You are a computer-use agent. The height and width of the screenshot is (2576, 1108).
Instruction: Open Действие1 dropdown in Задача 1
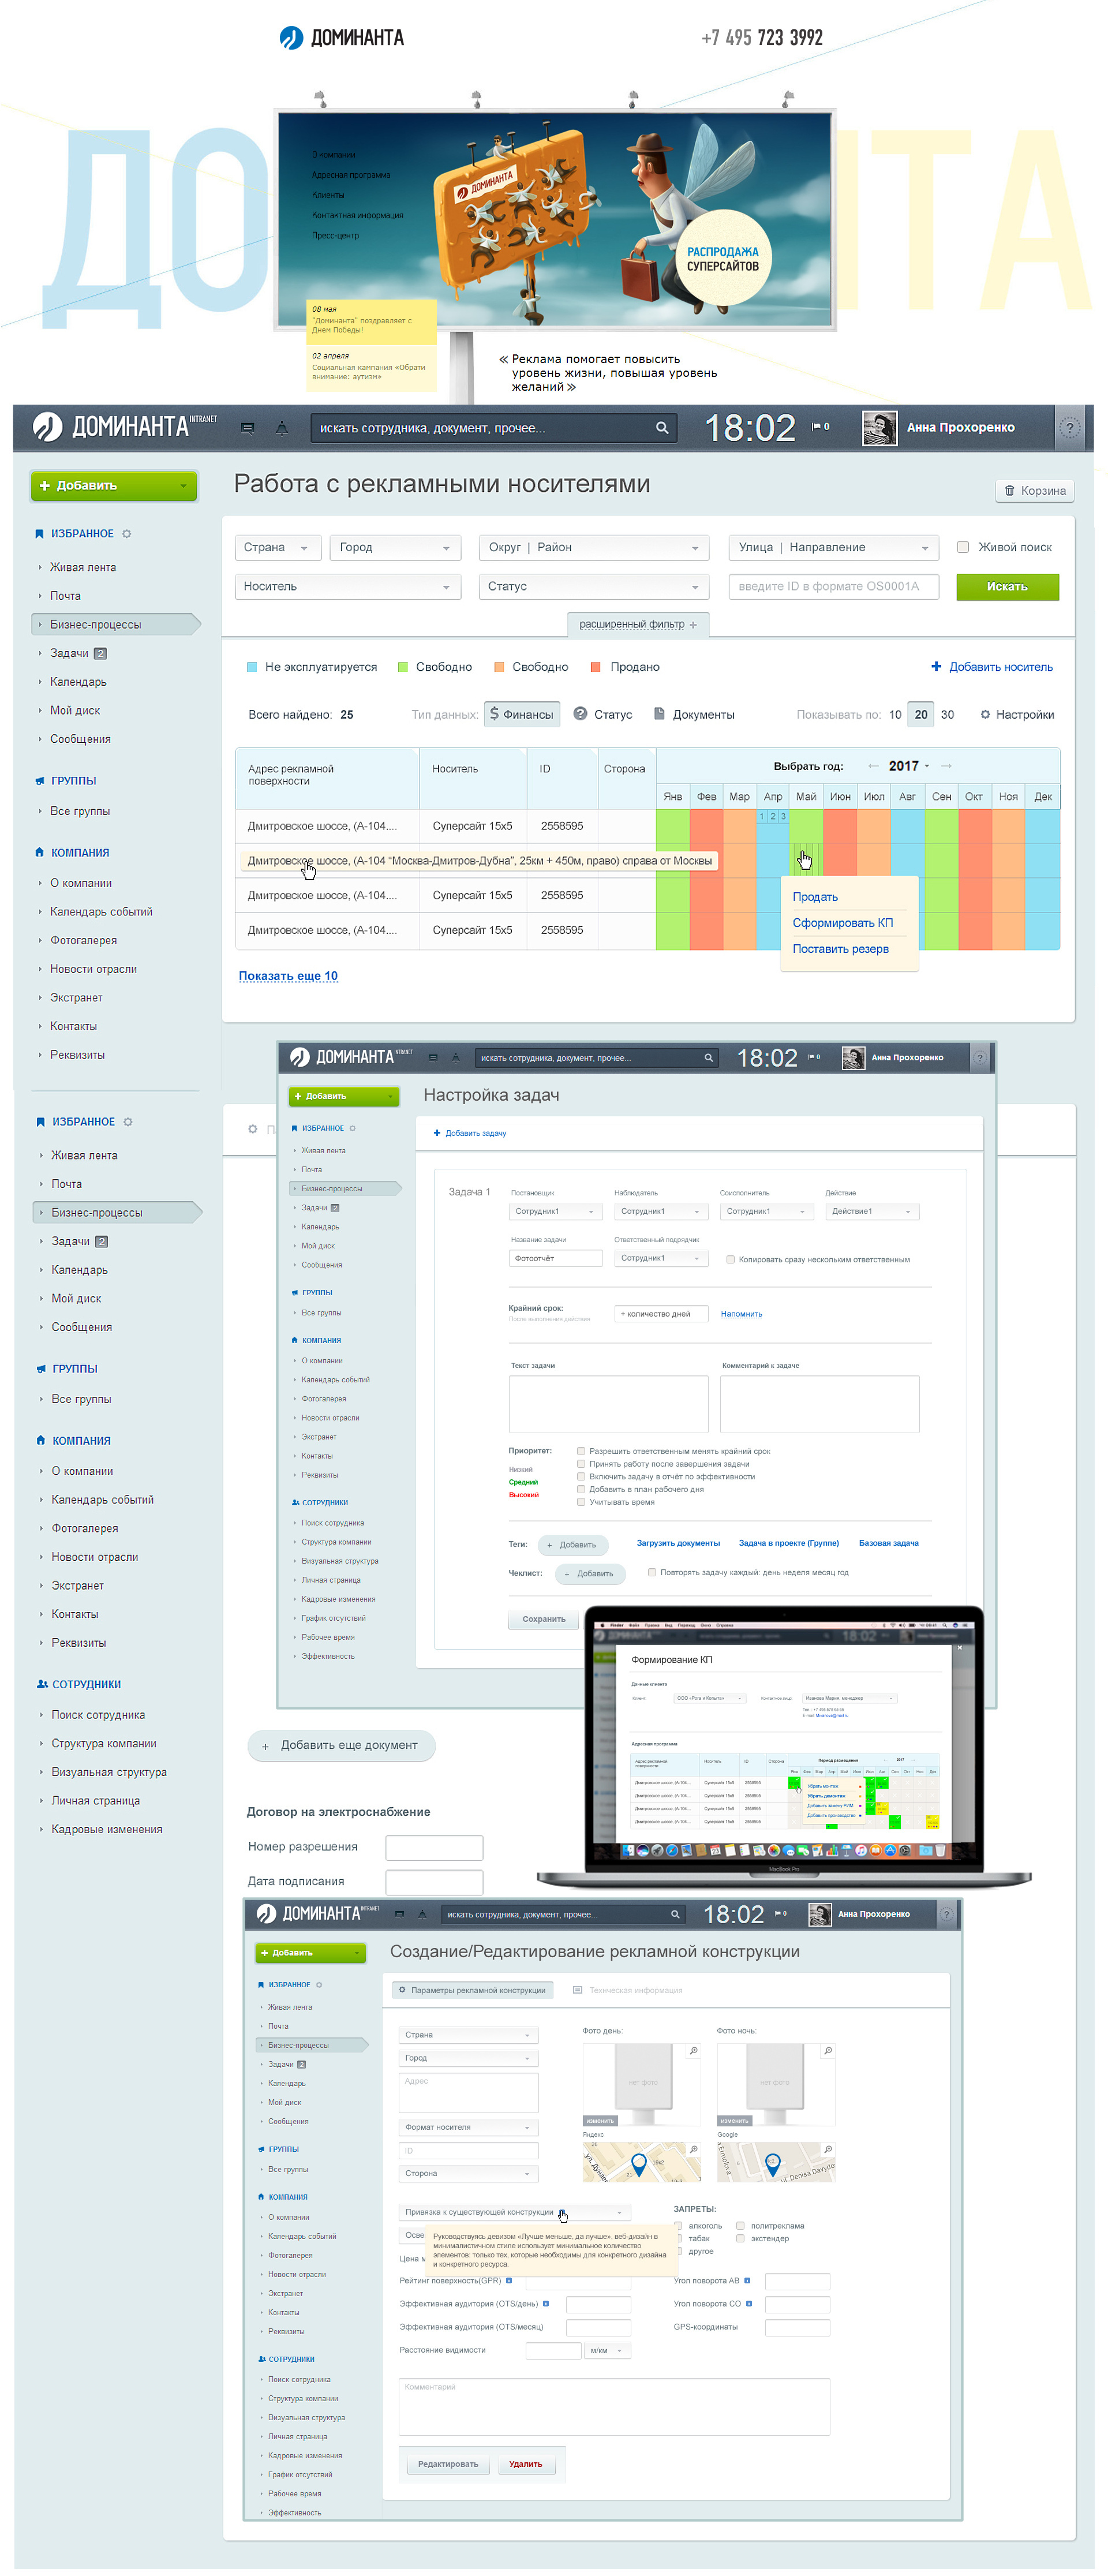pyautogui.click(x=872, y=1212)
